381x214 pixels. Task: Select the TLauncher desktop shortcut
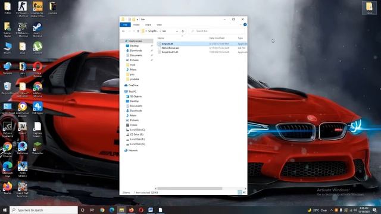38,148
